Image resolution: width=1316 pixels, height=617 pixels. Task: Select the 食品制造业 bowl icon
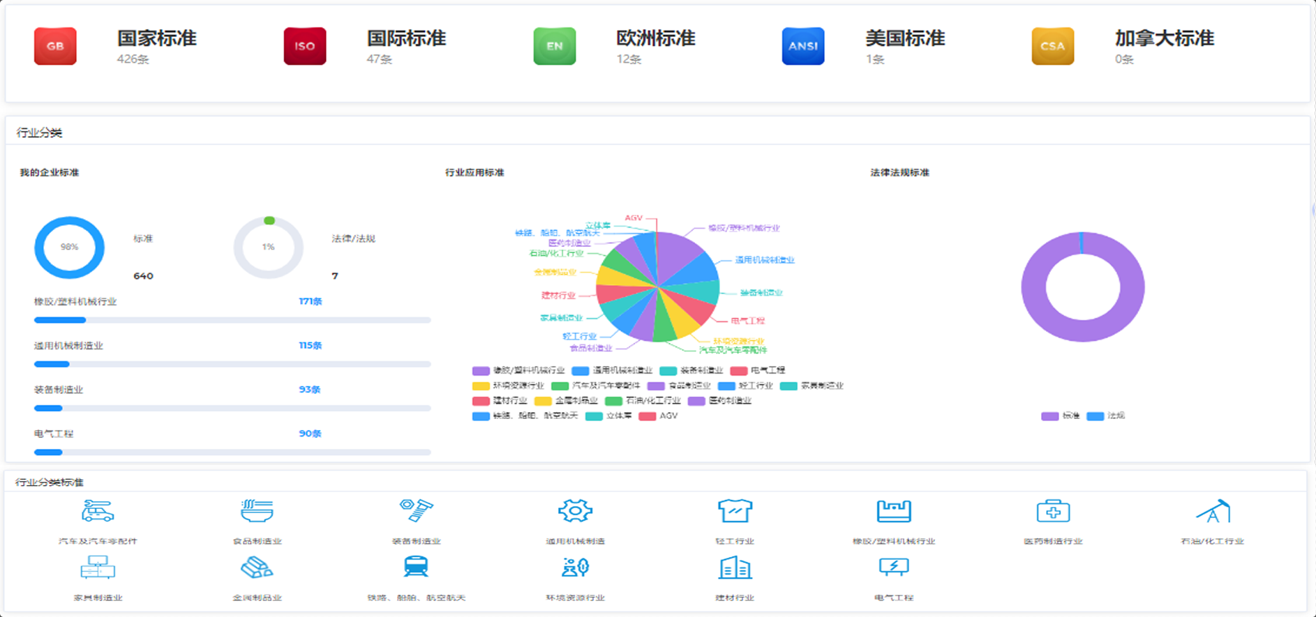click(257, 511)
